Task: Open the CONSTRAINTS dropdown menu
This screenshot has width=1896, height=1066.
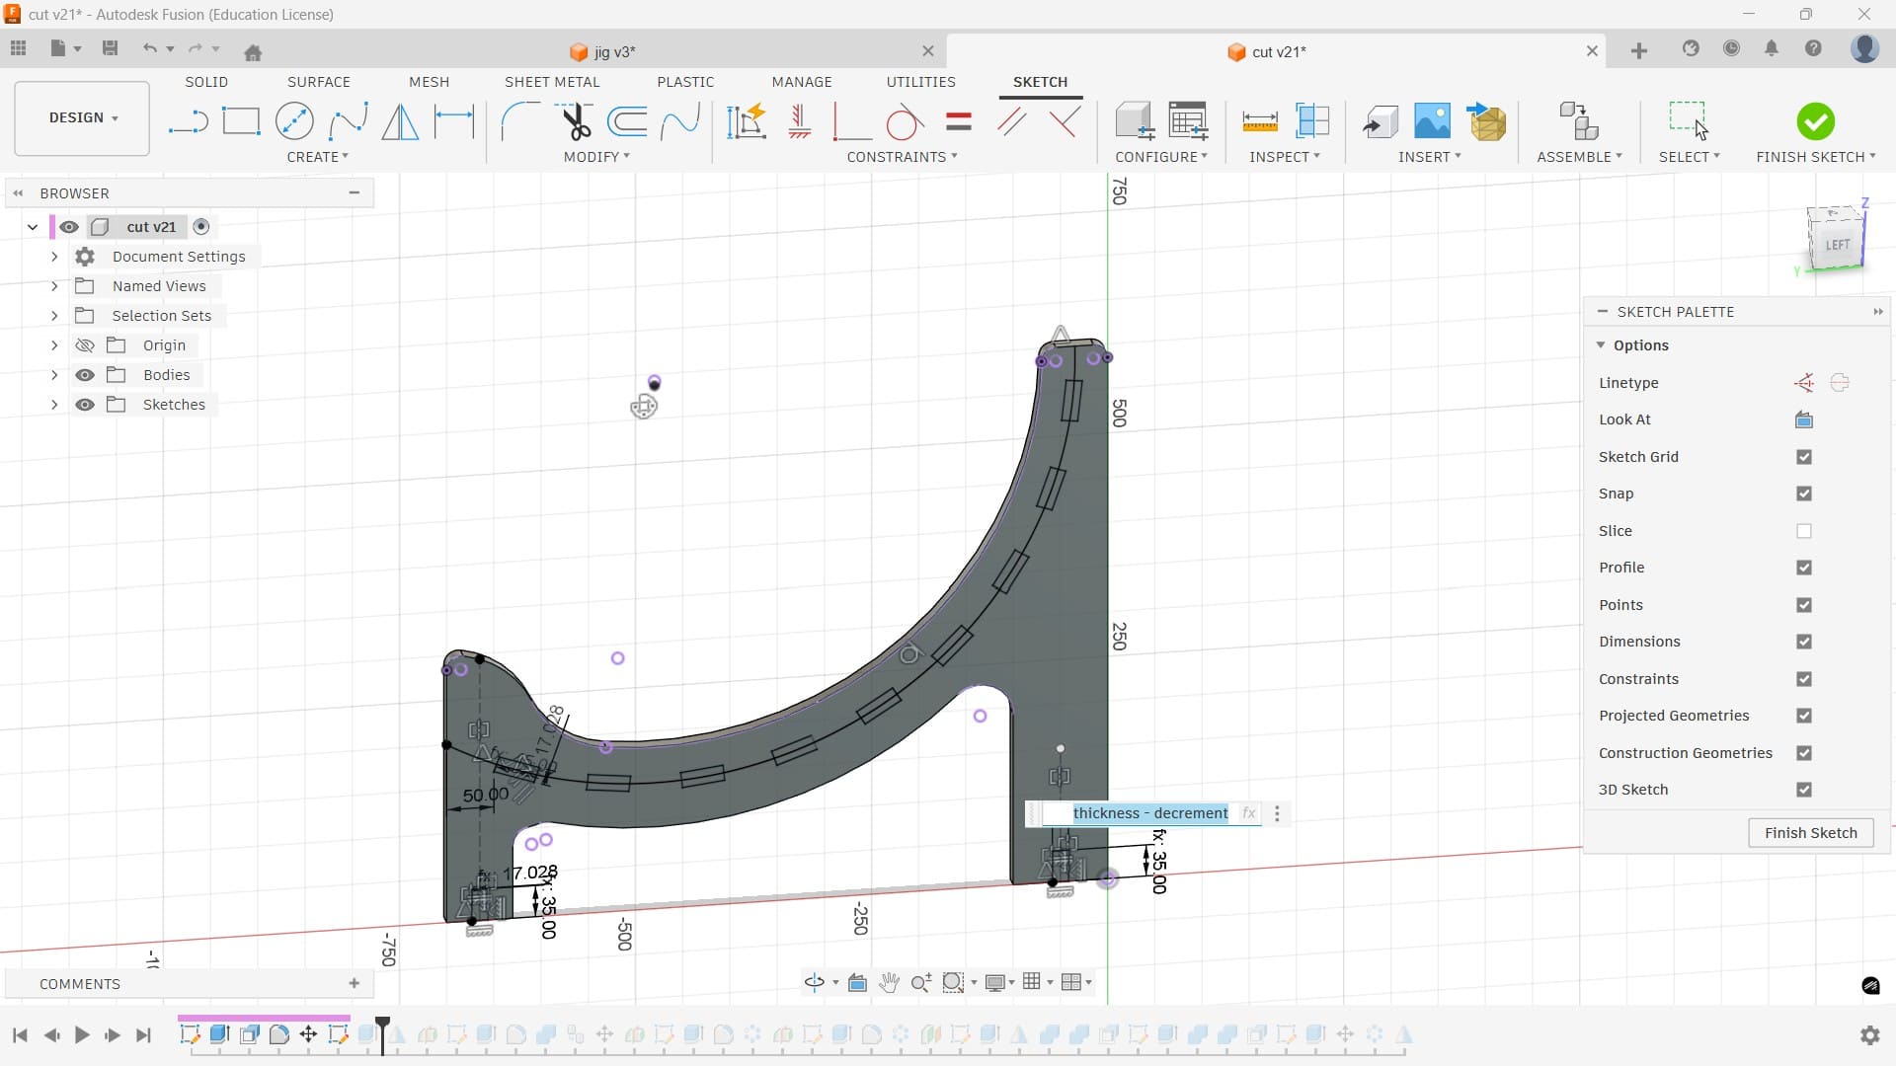Action: [901, 157]
